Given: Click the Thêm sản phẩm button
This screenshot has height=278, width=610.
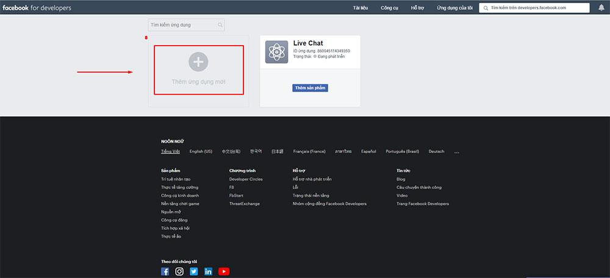Looking at the screenshot, I should click(310, 88).
